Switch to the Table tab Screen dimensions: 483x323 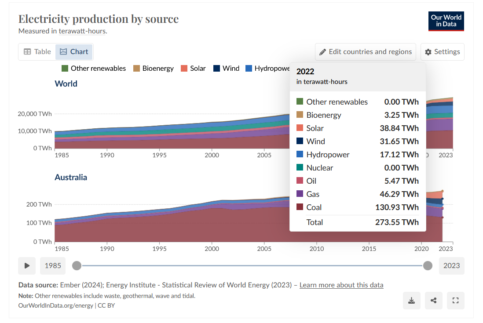click(37, 51)
